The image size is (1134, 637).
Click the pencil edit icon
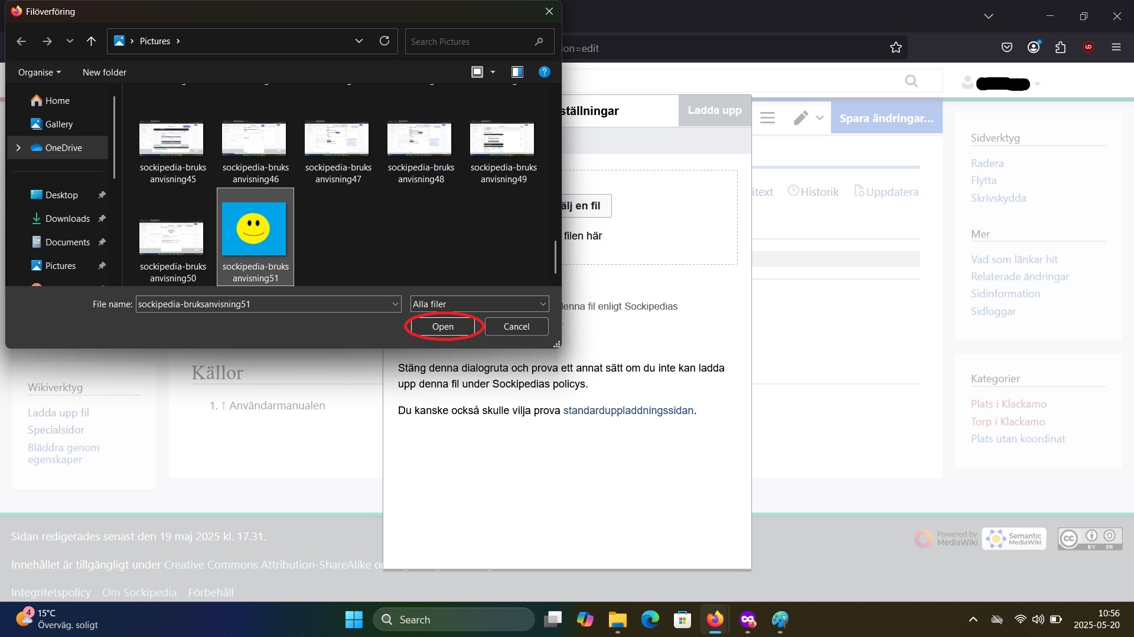[800, 118]
